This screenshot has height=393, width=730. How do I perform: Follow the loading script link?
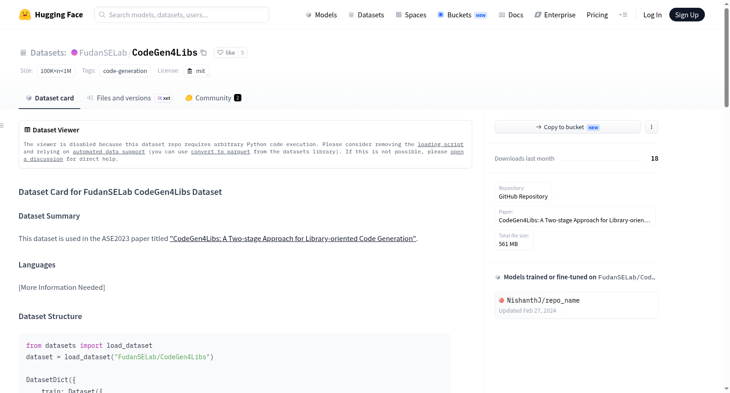(440, 144)
